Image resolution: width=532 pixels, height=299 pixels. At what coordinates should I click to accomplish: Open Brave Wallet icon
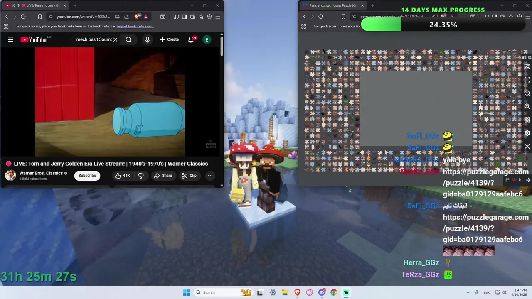pos(193,17)
